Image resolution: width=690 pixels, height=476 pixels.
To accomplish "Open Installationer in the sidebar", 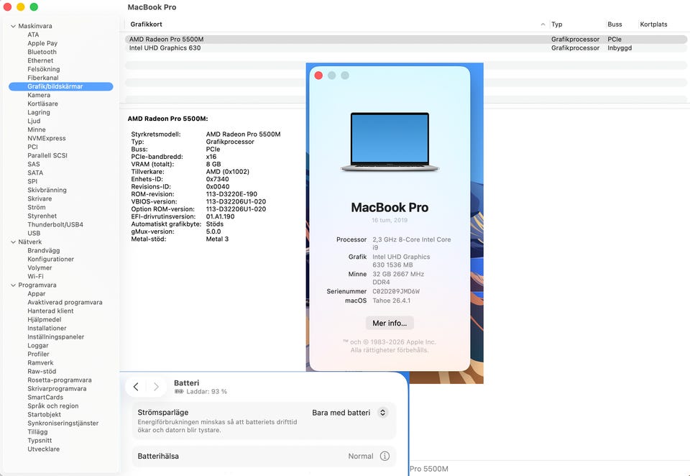I will 47,329.
